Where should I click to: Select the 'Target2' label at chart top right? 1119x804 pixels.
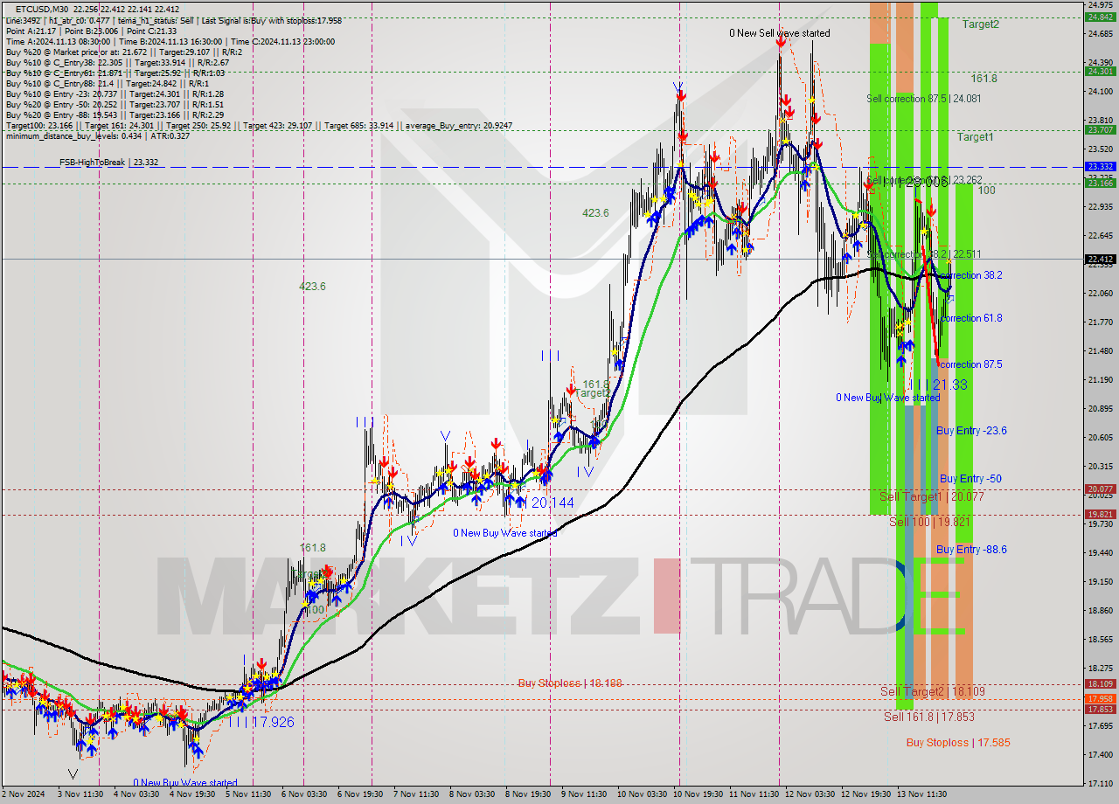[x=980, y=24]
